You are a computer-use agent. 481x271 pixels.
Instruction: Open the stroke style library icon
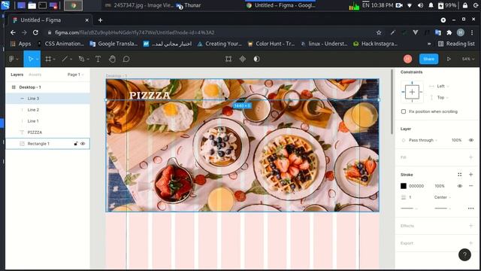(459, 175)
